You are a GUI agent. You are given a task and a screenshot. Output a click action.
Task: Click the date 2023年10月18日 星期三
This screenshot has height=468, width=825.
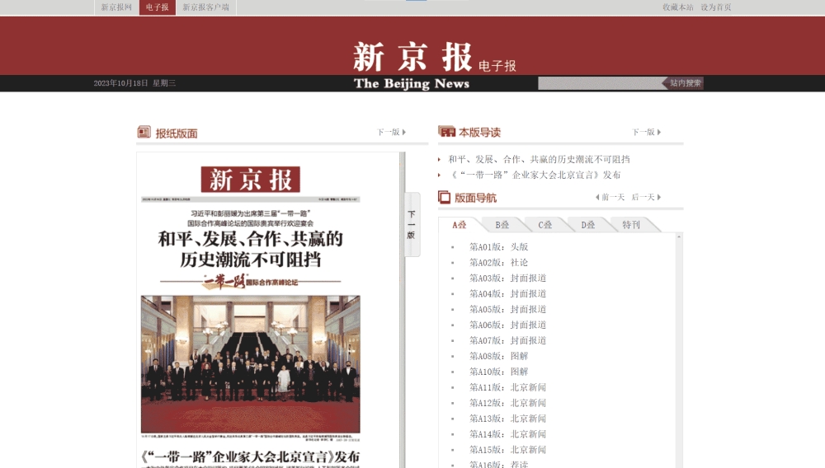(x=134, y=83)
